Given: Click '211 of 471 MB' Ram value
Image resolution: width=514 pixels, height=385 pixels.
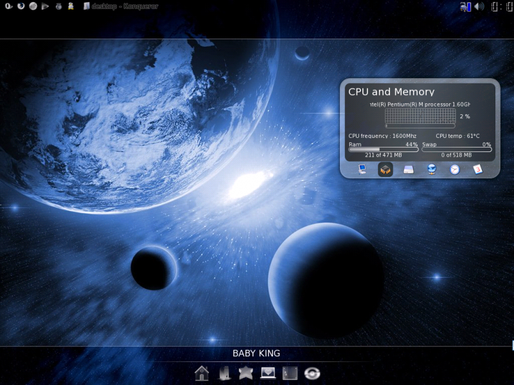Looking at the screenshot, I should 384,155.
